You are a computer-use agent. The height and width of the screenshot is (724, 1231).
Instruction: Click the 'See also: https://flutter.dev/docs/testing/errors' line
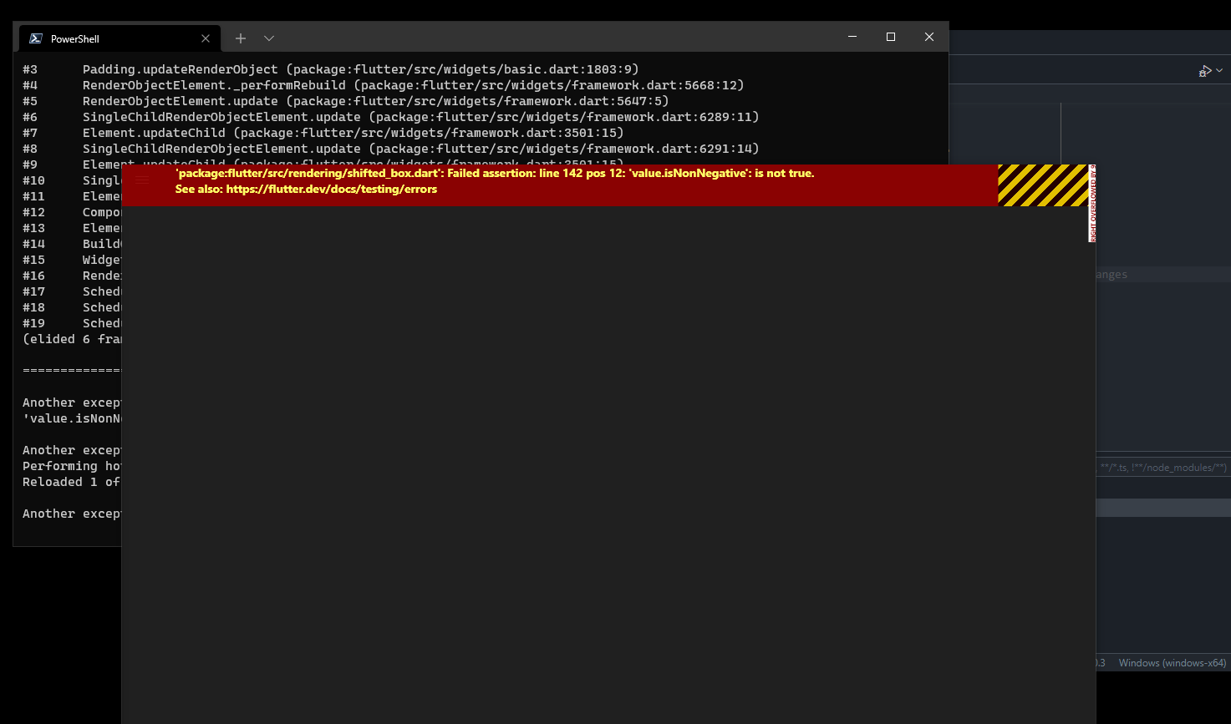point(306,190)
